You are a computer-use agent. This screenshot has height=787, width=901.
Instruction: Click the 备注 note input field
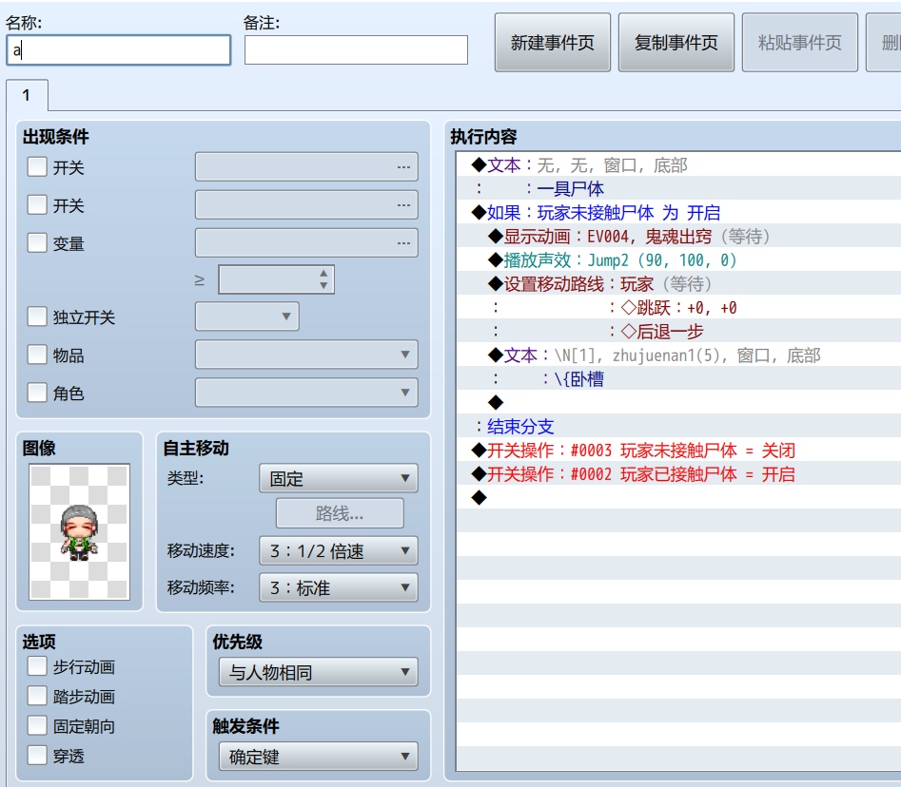356,50
